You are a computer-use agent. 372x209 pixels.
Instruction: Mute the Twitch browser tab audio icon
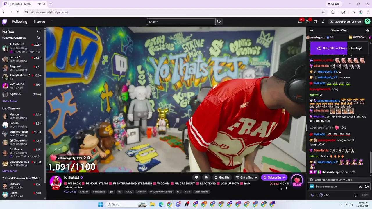[40, 4]
